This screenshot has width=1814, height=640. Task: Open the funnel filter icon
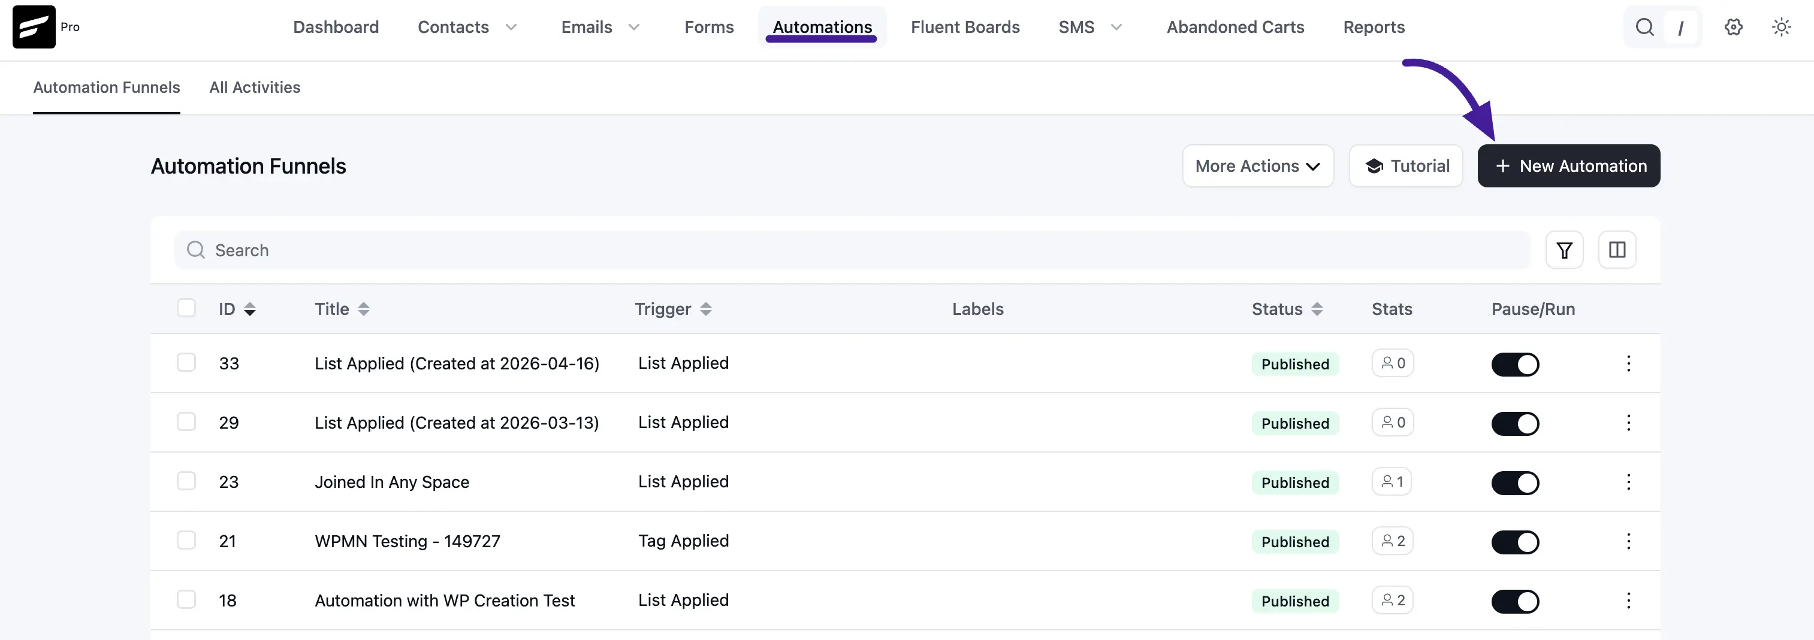(x=1564, y=250)
